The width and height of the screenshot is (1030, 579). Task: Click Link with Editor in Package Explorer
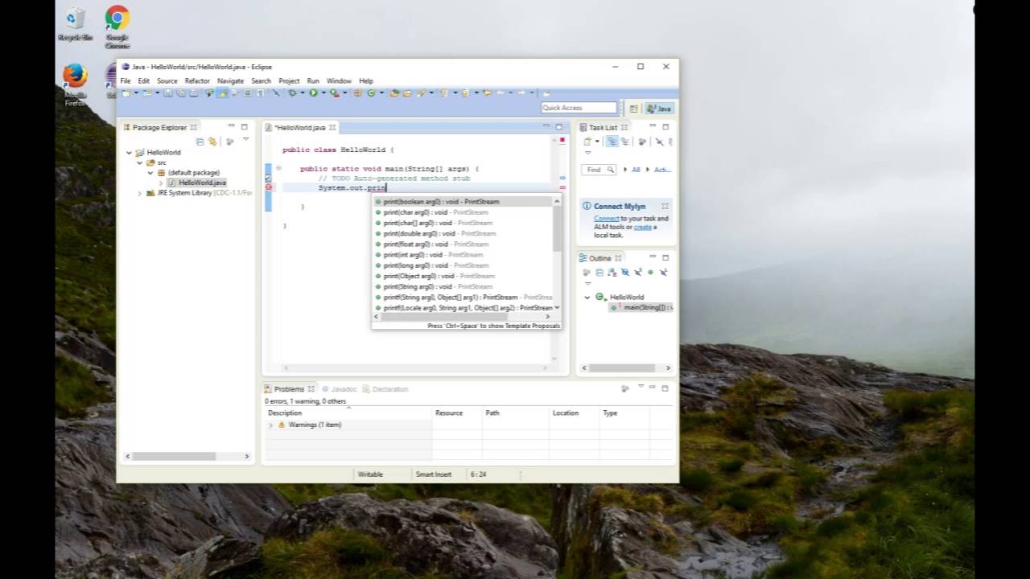click(x=212, y=141)
